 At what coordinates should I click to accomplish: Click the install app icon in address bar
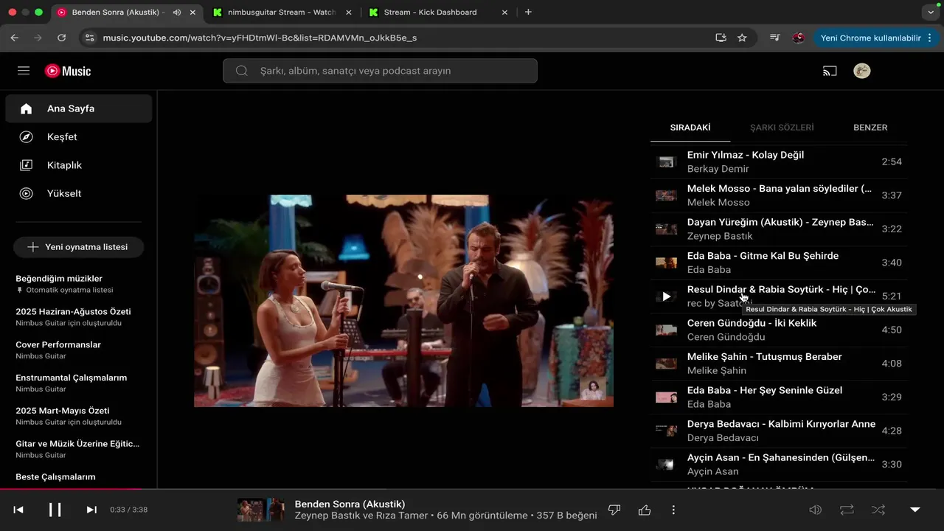click(x=721, y=38)
